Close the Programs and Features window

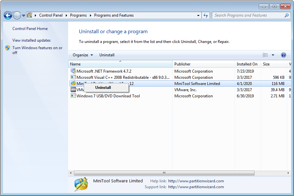tap(286, 7)
